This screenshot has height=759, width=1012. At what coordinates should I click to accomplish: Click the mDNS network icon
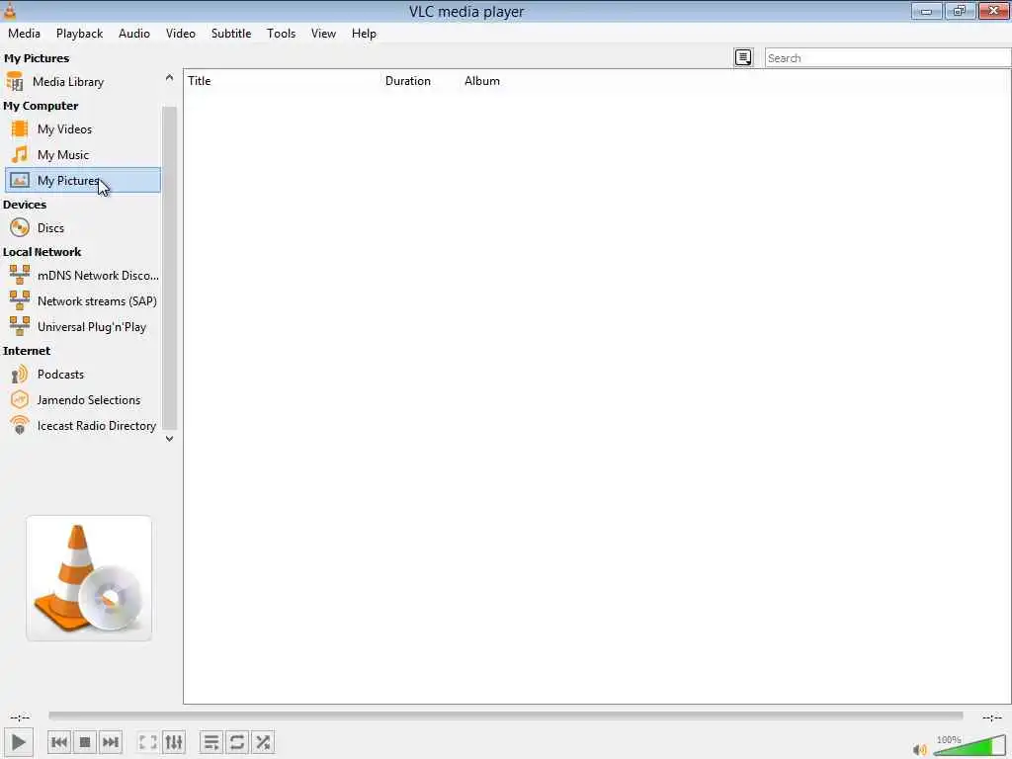point(20,275)
